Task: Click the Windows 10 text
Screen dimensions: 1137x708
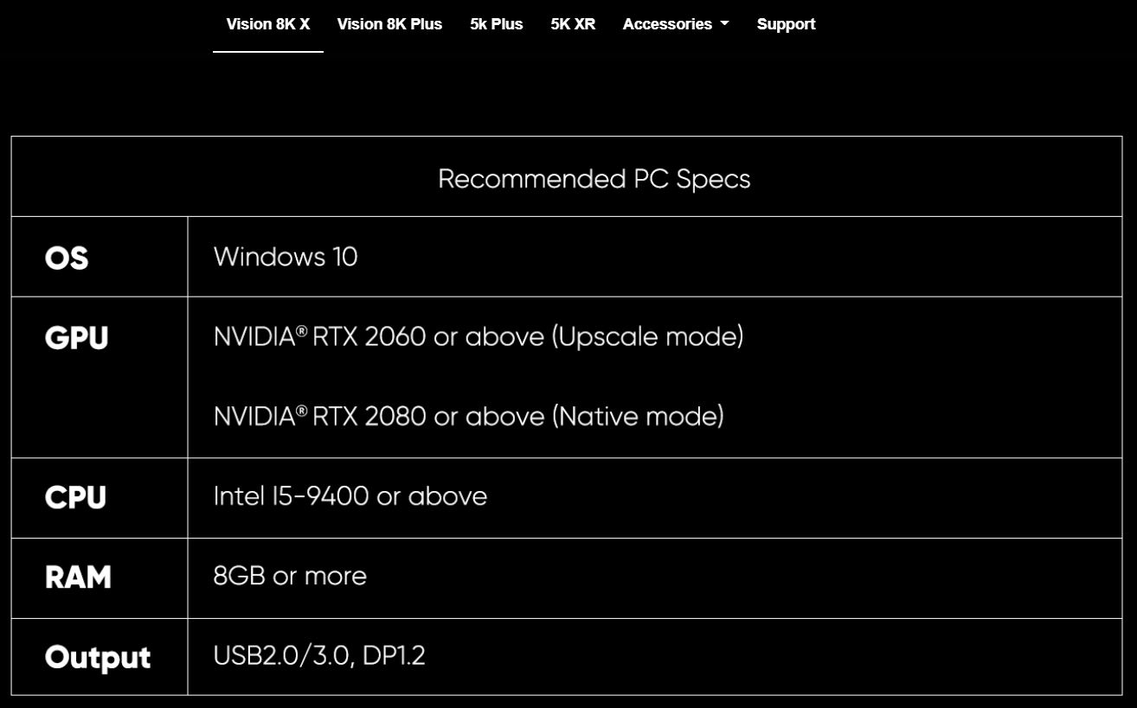Action: click(286, 257)
